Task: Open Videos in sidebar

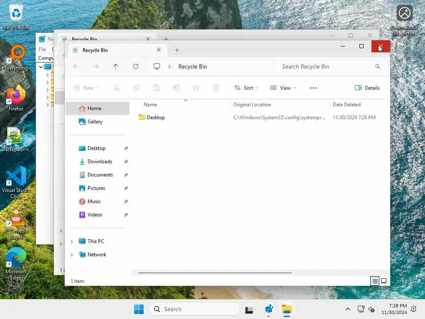Action: (95, 215)
